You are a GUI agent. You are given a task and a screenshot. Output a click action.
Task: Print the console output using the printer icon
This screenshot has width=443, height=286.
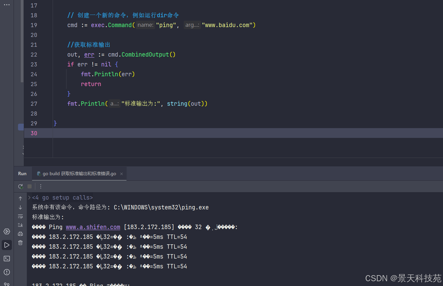coord(20,234)
